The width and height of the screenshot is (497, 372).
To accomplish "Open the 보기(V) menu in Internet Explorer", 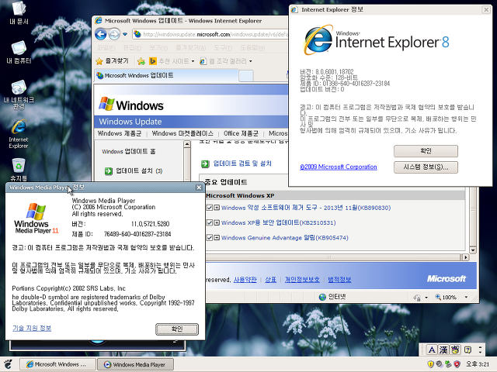I will (x=158, y=48).
